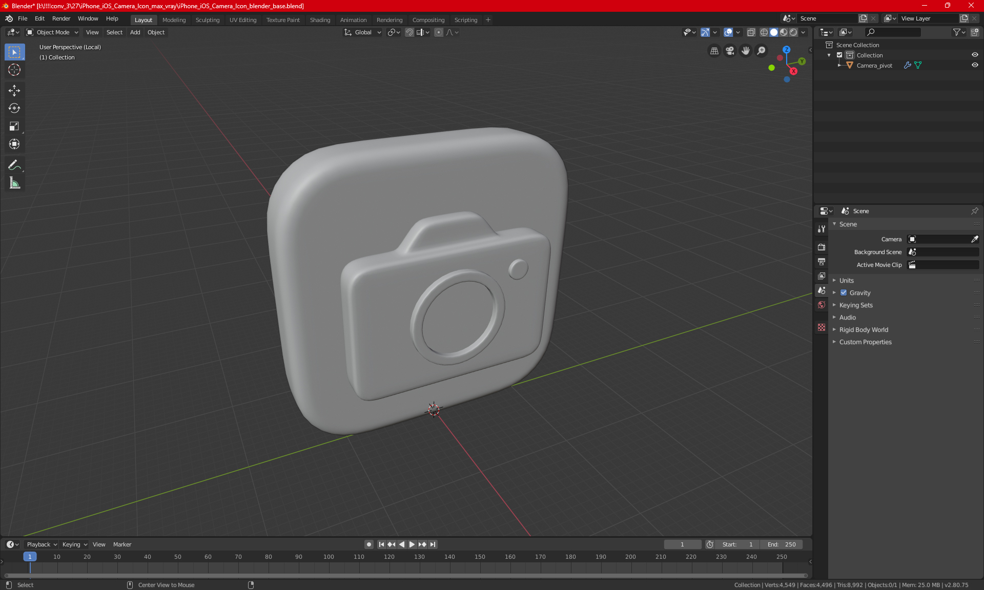
Task: Click Camera_pivot modifier wrench icon
Action: click(x=907, y=66)
